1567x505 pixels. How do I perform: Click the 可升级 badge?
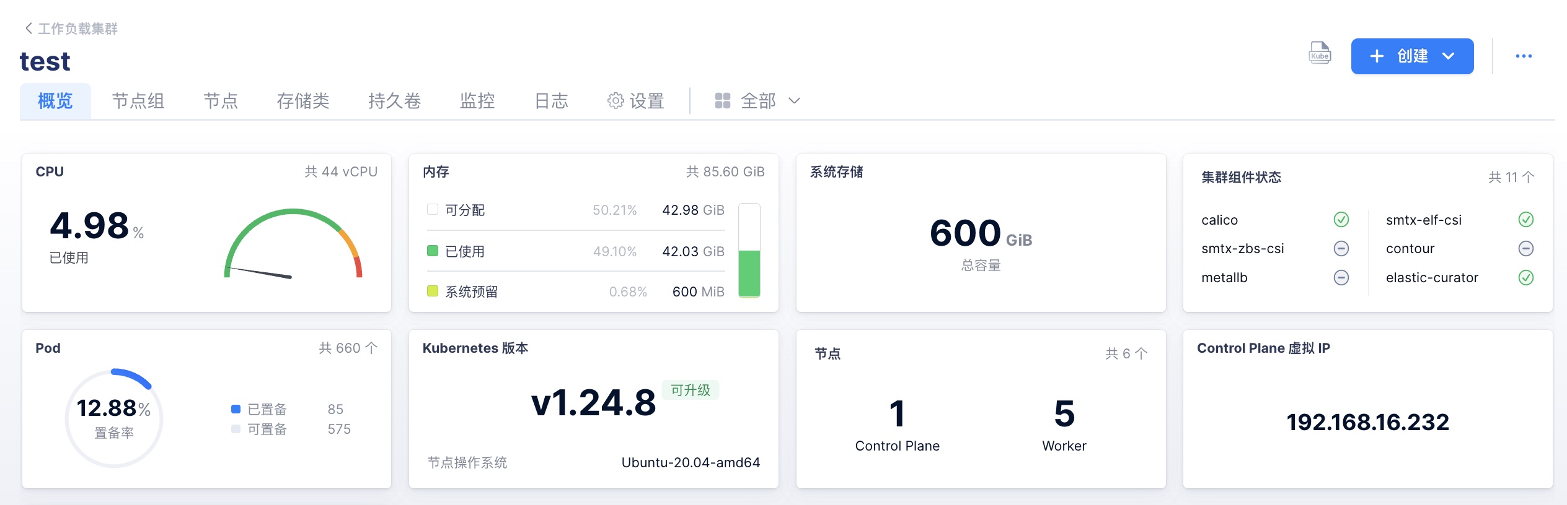click(x=691, y=390)
